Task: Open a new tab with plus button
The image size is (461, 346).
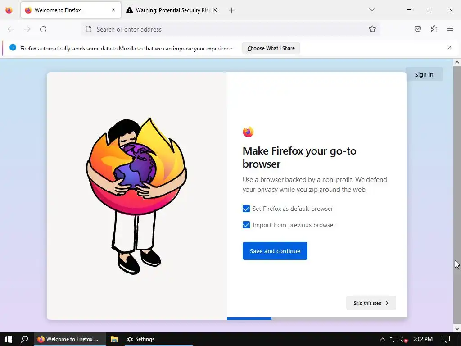Action: click(x=232, y=10)
